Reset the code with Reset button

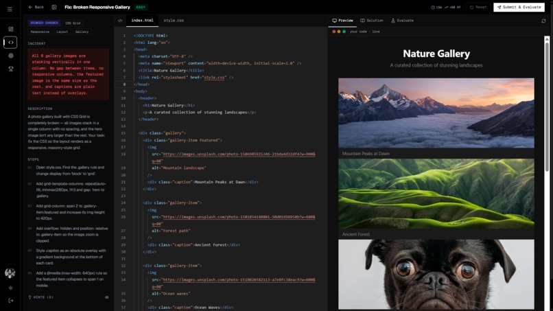click(x=478, y=7)
